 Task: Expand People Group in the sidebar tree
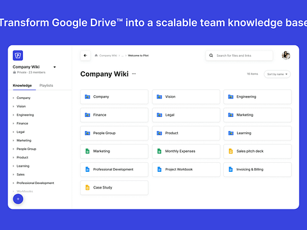(13, 149)
